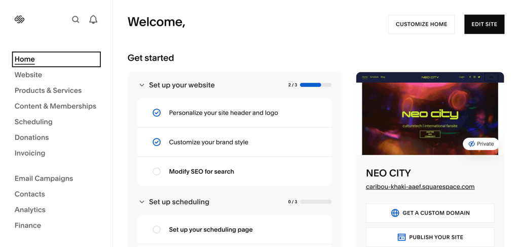Collapse the Set up scheduling section
The image size is (519, 247).
coord(142,202)
